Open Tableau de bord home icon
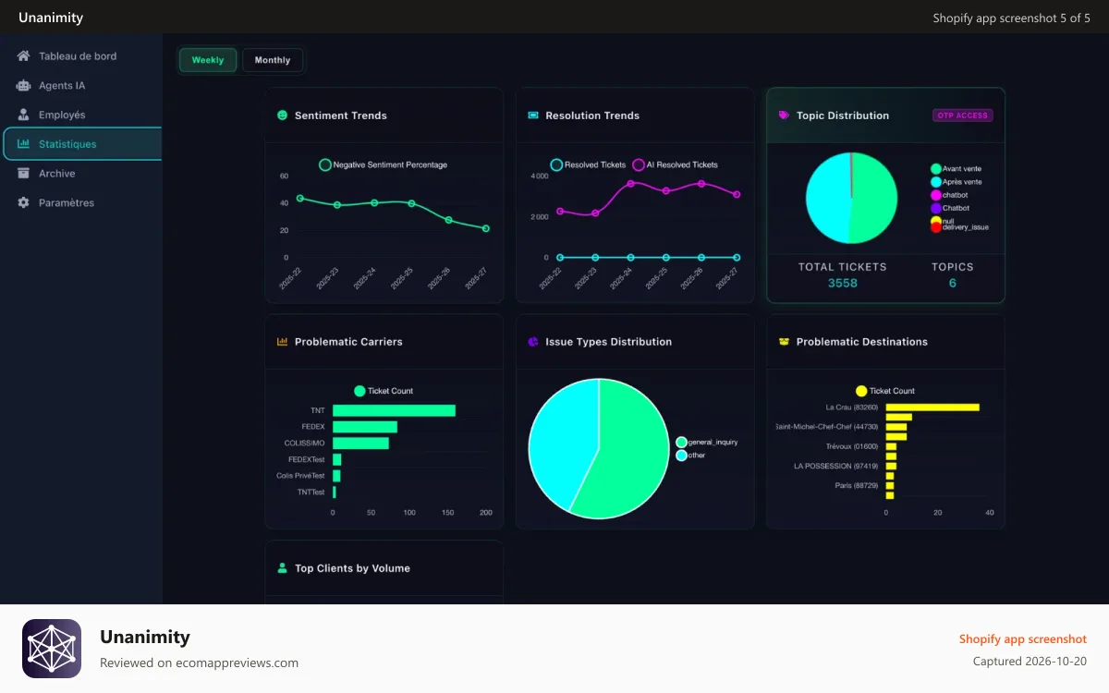 23,56
